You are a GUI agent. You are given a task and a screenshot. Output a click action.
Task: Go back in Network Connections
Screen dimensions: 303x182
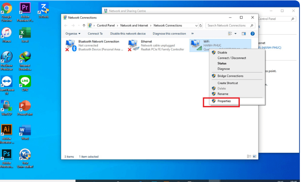66,26
